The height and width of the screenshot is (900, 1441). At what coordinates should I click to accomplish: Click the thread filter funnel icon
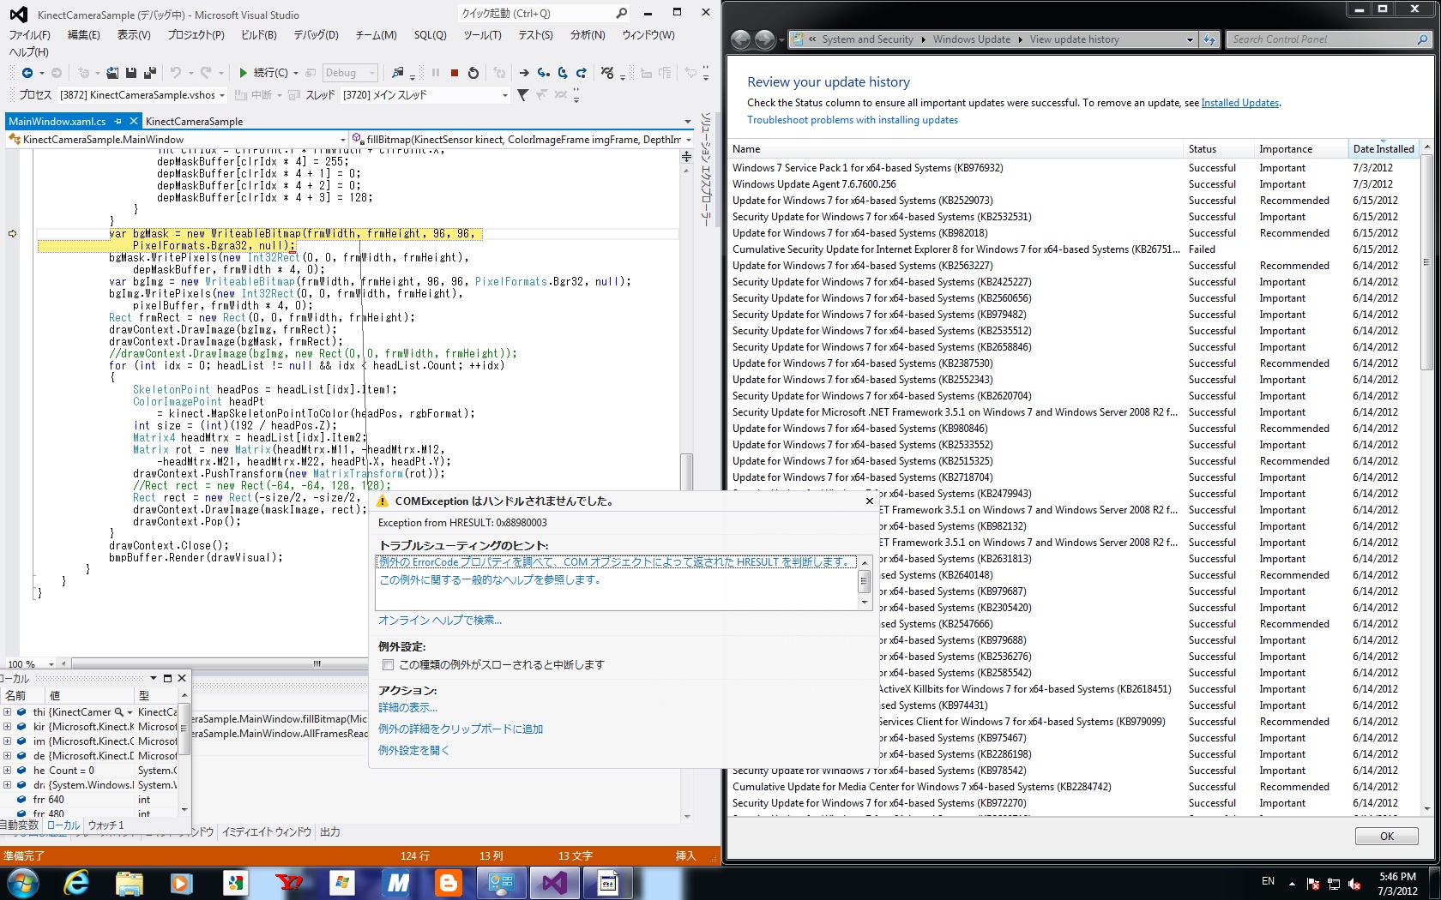click(522, 95)
